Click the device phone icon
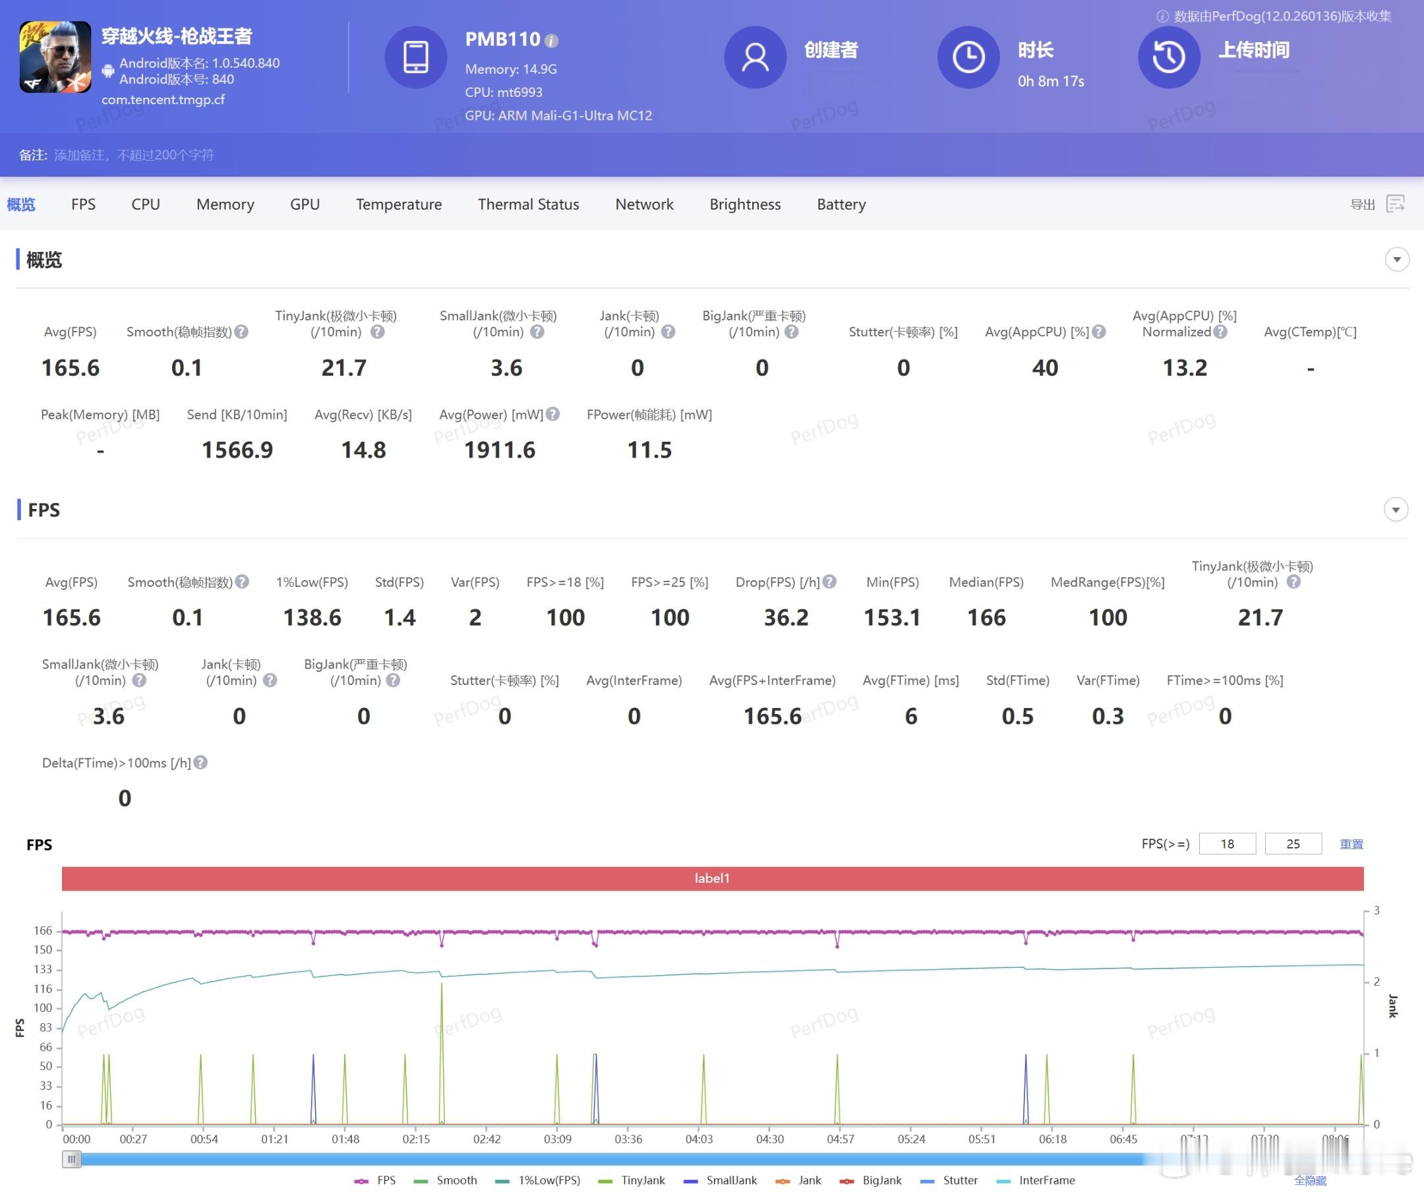This screenshot has height=1192, width=1424. (416, 57)
